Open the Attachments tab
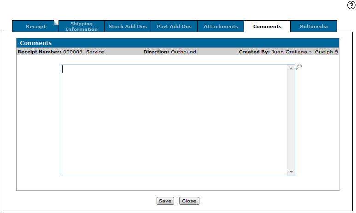The height and width of the screenshot is (213, 356). pyautogui.click(x=221, y=26)
